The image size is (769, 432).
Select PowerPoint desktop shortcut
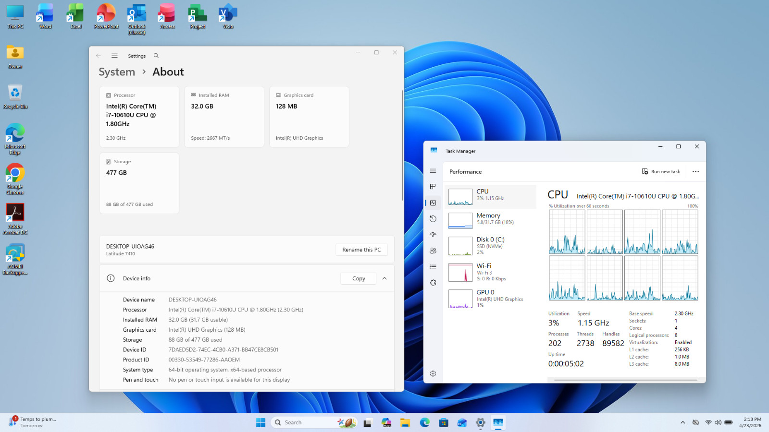[x=106, y=17]
